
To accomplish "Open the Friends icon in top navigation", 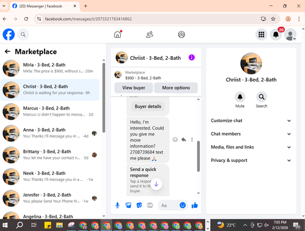I will click(149, 34).
